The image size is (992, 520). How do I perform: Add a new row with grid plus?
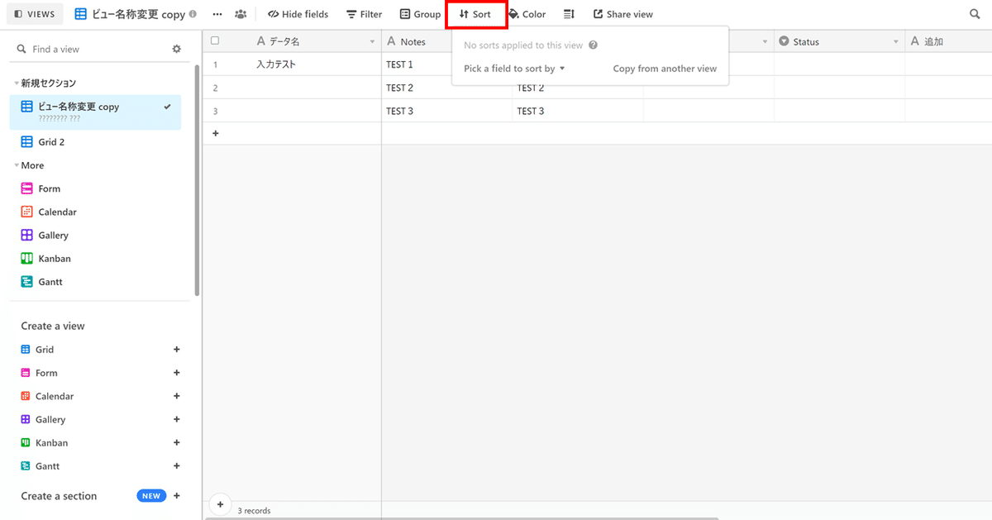pos(216,133)
